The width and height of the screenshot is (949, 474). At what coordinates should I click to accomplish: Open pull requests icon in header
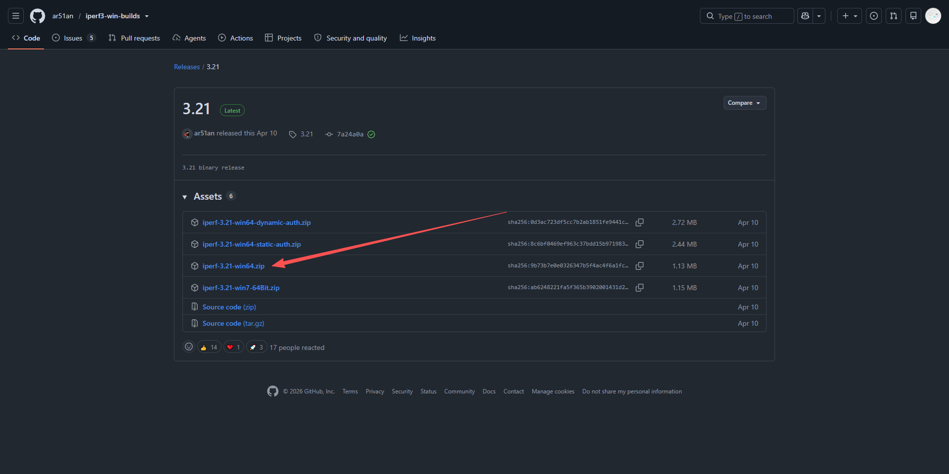coord(894,16)
